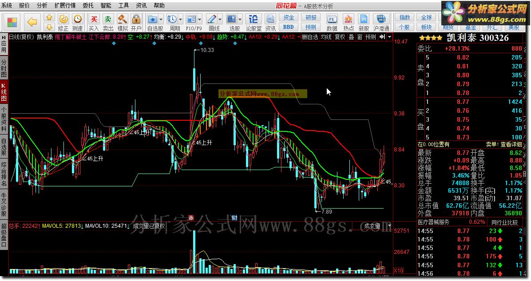Open the 工具 menu
Screen dimensions: 531x281
(123, 5)
